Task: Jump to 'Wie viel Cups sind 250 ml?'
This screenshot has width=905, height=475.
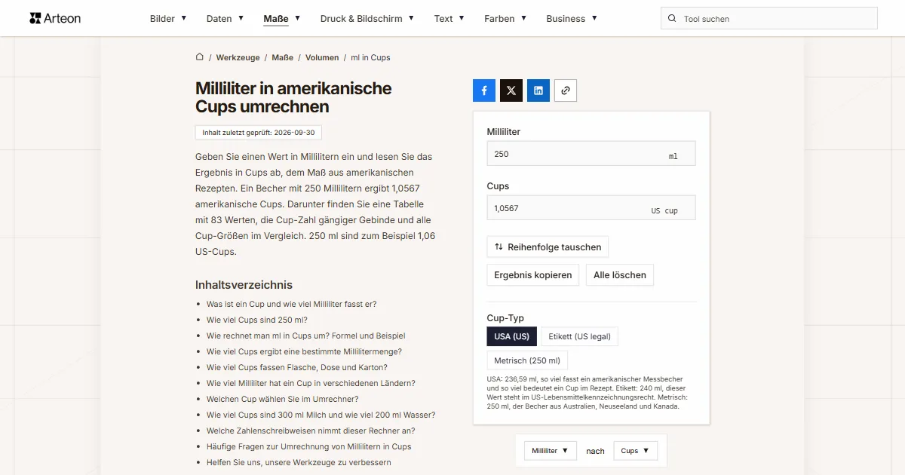Action: pyautogui.click(x=257, y=320)
